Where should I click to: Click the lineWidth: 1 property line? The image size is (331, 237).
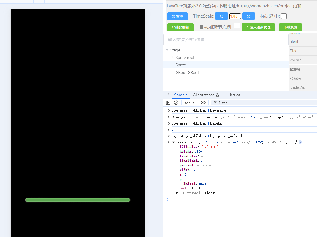[191, 161]
